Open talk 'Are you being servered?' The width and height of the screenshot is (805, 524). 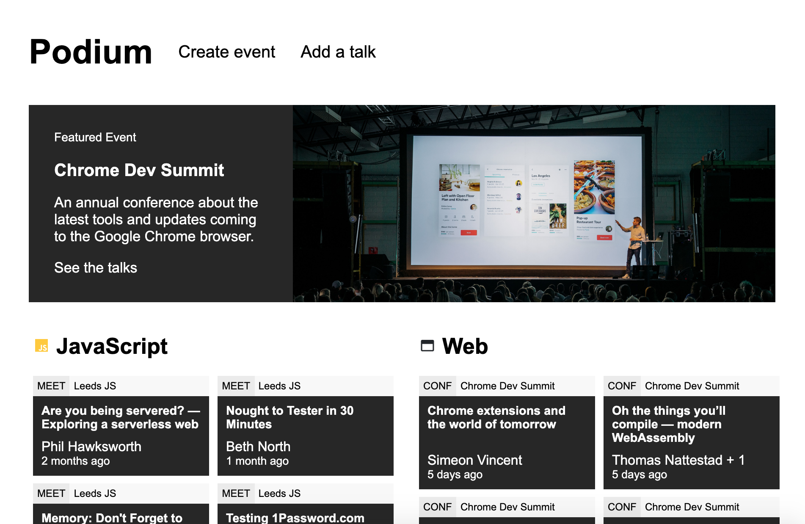click(x=121, y=417)
